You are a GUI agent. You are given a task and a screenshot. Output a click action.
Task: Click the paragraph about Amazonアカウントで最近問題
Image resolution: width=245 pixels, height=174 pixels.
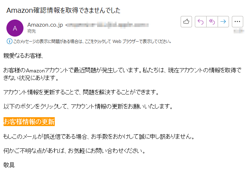[122, 74]
